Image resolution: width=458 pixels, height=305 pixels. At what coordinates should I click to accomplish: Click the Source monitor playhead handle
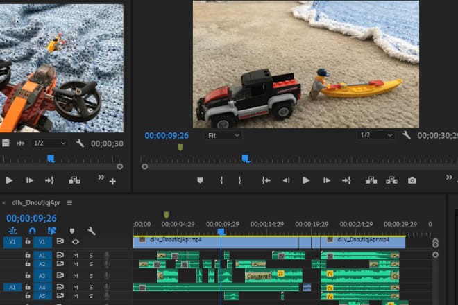point(51,159)
